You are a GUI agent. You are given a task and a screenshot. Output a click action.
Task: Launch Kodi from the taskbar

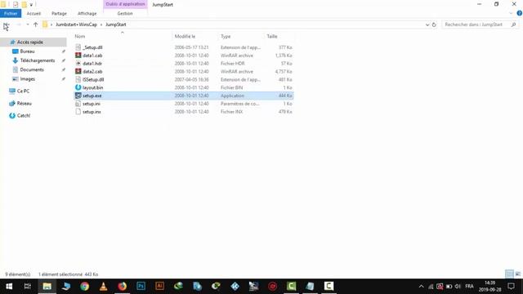235,287
